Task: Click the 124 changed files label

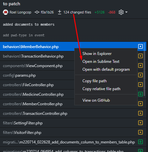Action: tap(77, 12)
